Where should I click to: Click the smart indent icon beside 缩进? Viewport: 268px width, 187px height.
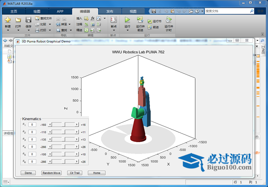pyautogui.click(x=86, y=30)
